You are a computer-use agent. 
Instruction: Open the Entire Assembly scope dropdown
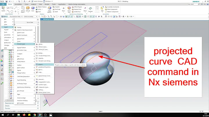pyautogui.click(x=31, y=17)
